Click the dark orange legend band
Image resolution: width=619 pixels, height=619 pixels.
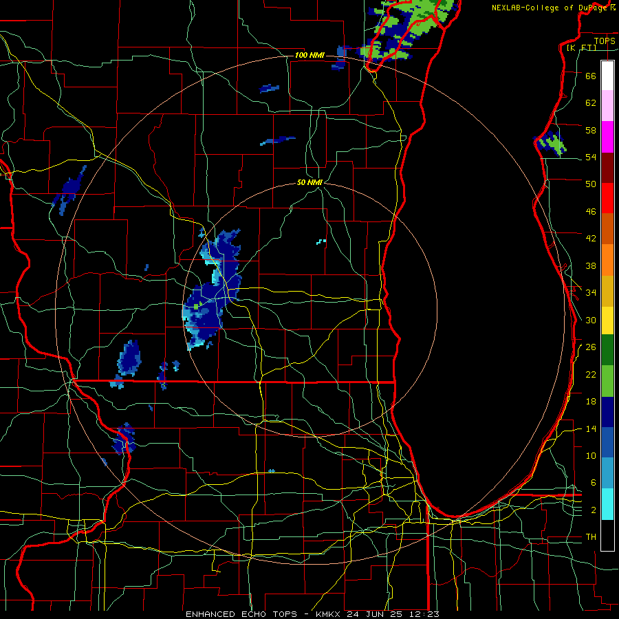(607, 228)
